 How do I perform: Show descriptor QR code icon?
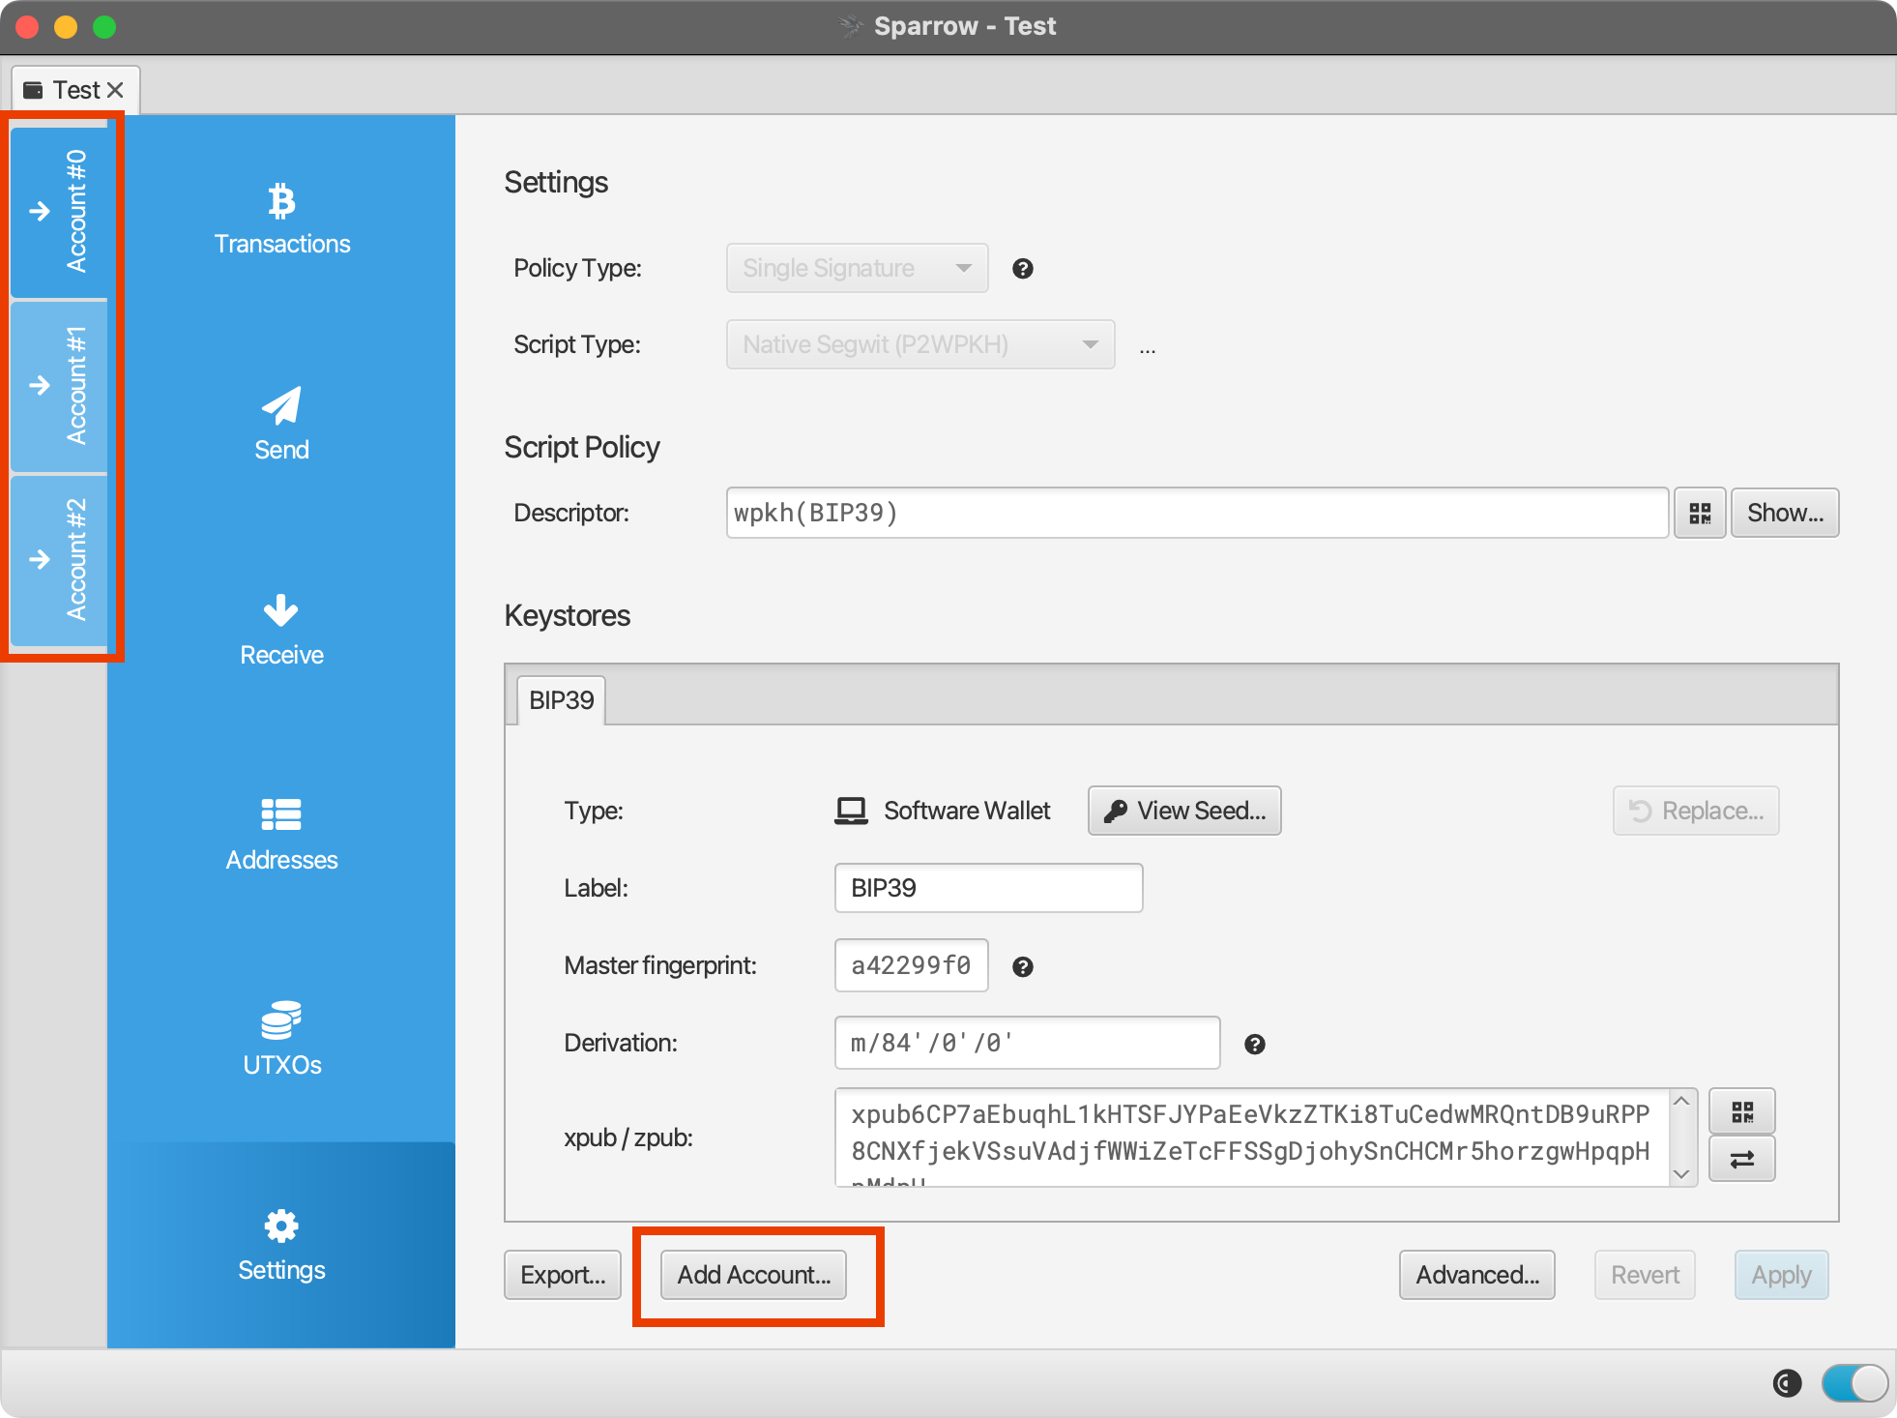pyautogui.click(x=1700, y=513)
